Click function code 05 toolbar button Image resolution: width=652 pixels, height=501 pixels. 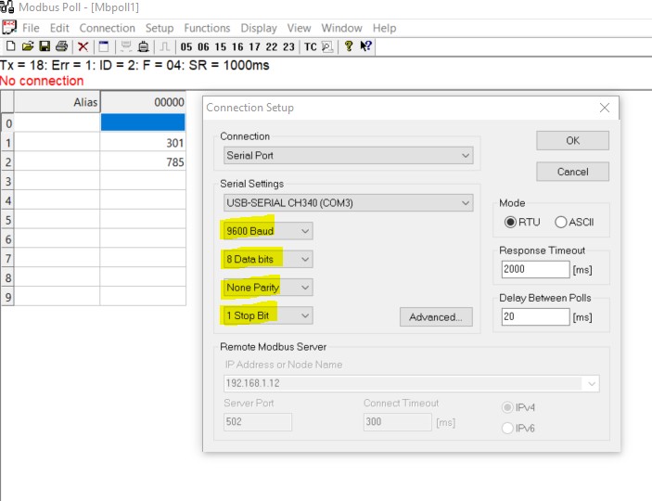(x=187, y=46)
